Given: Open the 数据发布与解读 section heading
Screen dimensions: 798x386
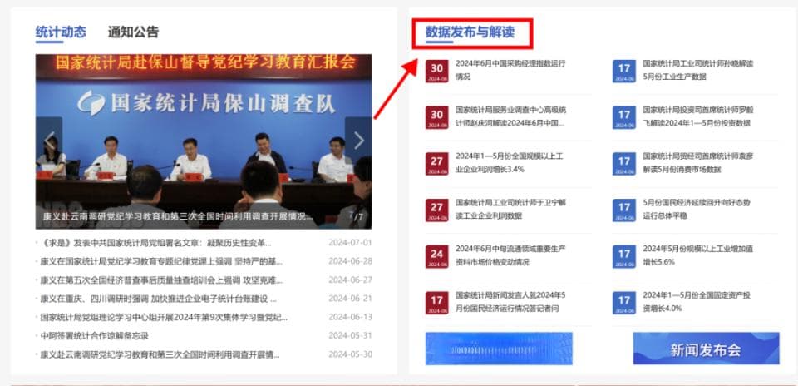Looking at the screenshot, I should tap(470, 32).
